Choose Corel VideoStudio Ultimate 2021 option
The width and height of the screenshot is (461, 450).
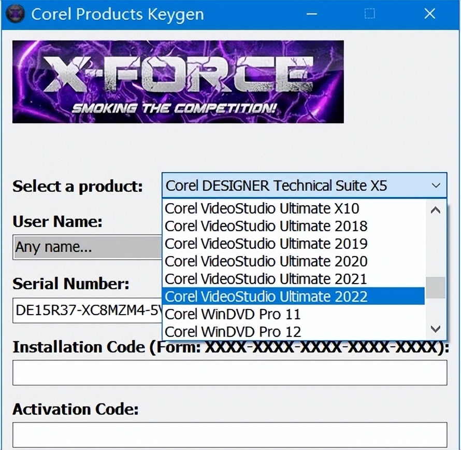pos(266,279)
